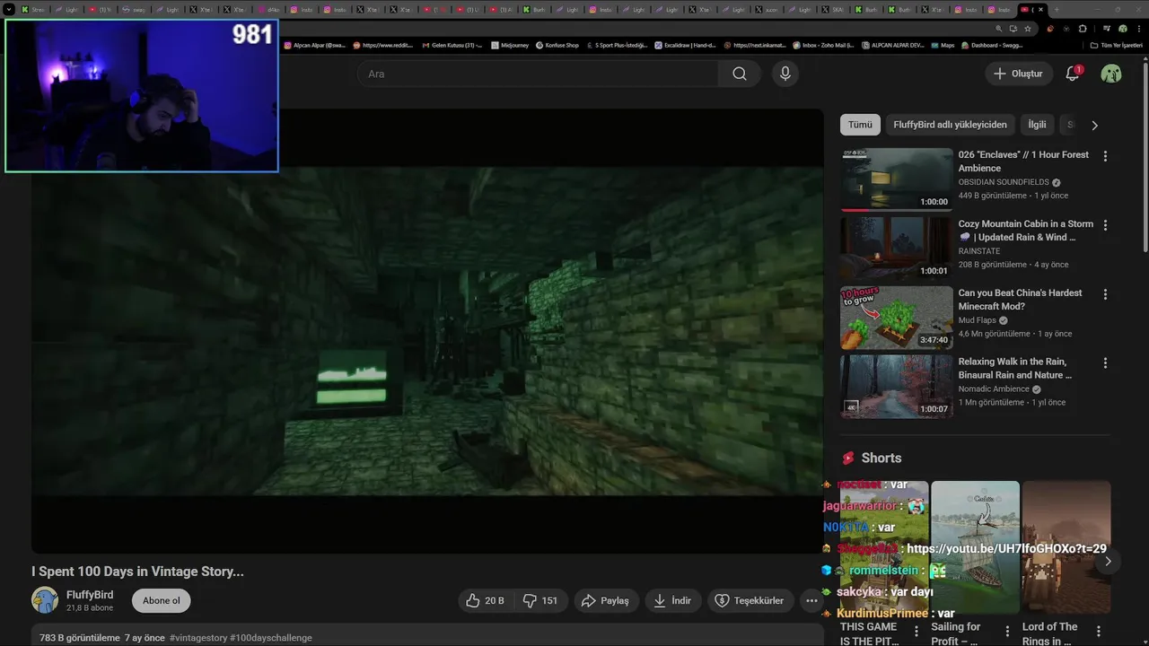The width and height of the screenshot is (1149, 646).
Task: Open options for 026 Enclaves video
Action: click(x=1105, y=156)
